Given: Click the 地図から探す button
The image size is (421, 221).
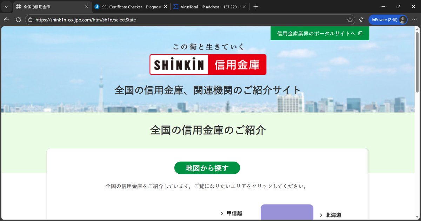Looking at the screenshot, I should click(207, 168).
